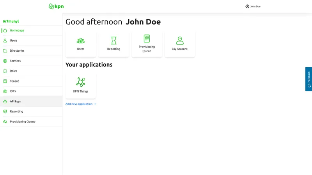Viewport: 312px width, 175px height.
Task: Click the Users group icon on dashboard card
Action: click(x=81, y=41)
